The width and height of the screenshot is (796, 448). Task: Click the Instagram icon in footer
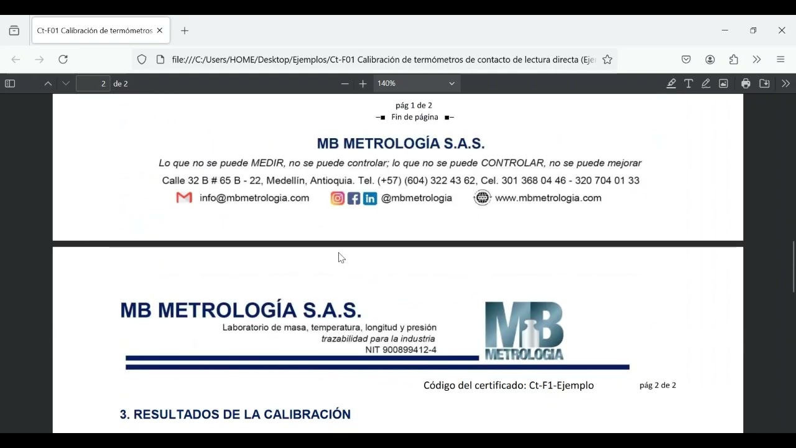coord(338,198)
